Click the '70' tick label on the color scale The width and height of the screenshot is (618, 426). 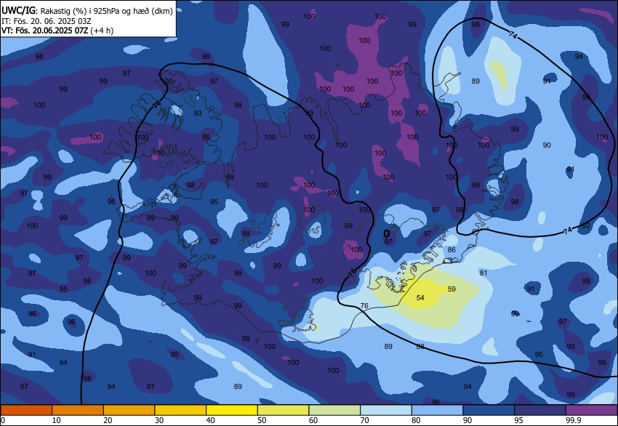point(364,420)
